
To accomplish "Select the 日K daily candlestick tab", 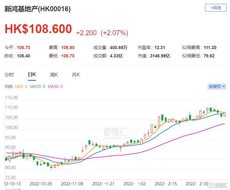I will pyautogui.click(x=32, y=75).
